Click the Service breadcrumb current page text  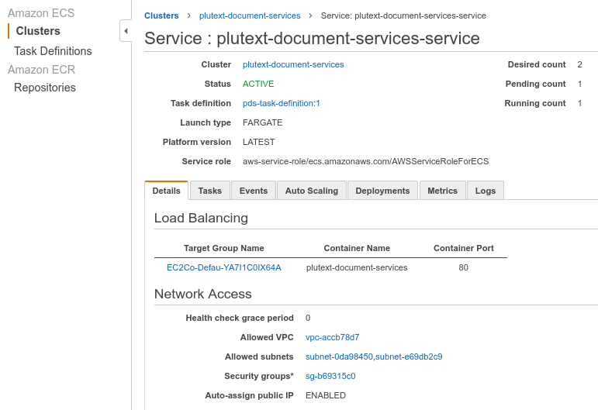[x=403, y=16]
